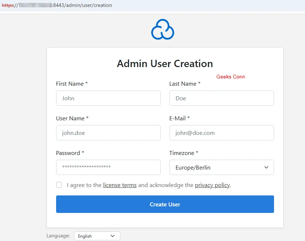Focus the Last Name input field
Screen dimensions: 305x241
[222, 98]
